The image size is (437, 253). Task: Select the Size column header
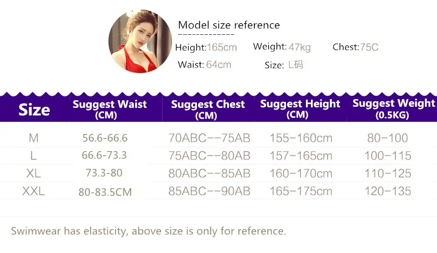(34, 110)
